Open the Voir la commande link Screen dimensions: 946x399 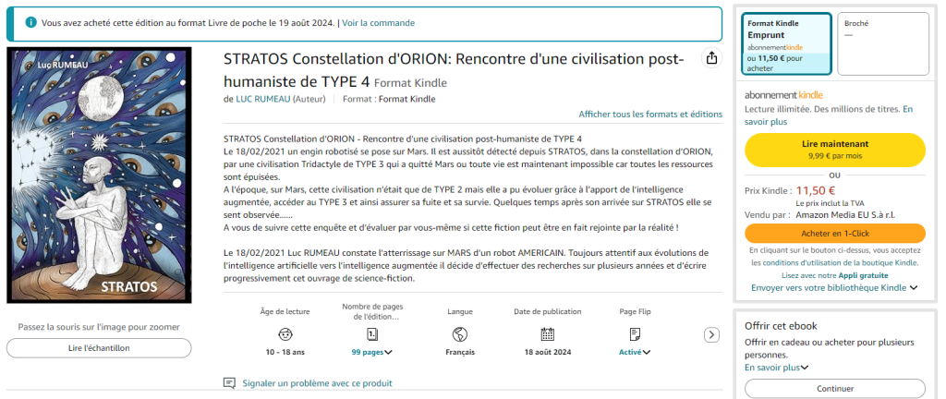click(x=379, y=22)
